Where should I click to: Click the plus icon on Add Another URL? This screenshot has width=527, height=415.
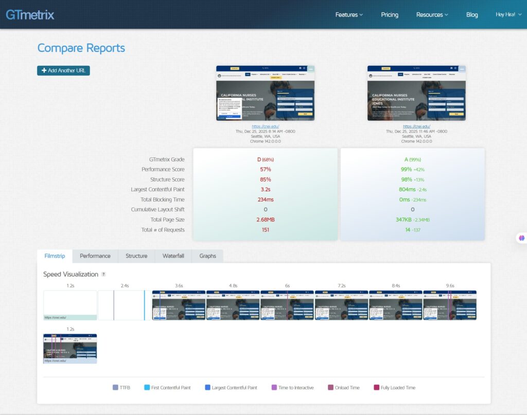point(44,70)
